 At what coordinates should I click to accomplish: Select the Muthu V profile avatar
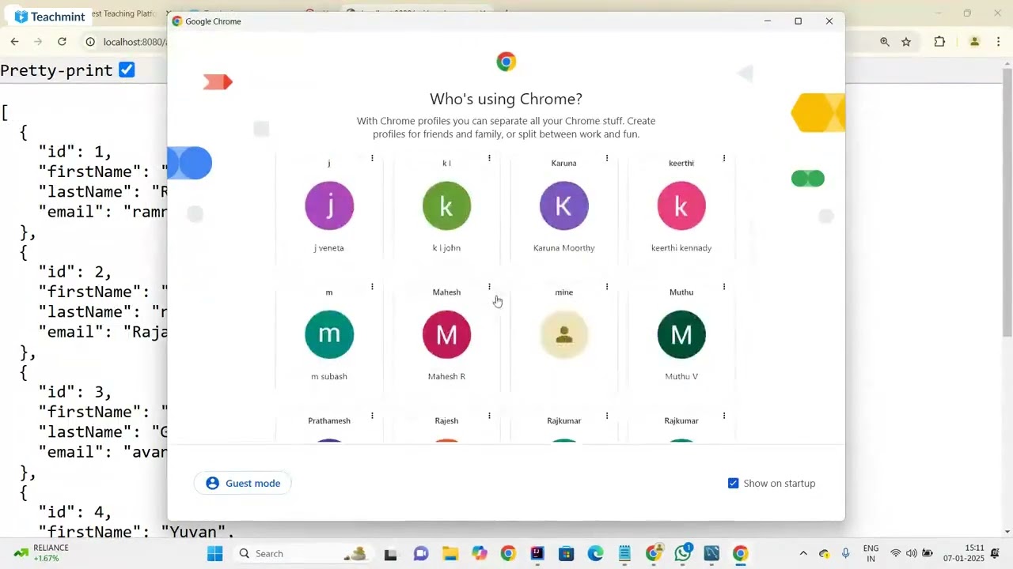[681, 335]
